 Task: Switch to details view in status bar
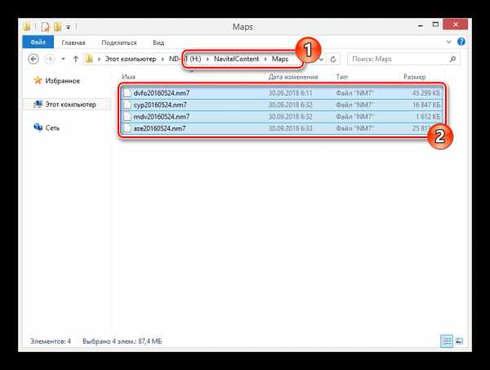(446, 340)
